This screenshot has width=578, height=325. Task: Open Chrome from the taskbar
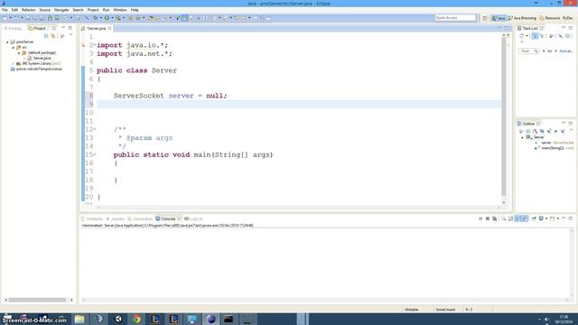[x=136, y=319]
